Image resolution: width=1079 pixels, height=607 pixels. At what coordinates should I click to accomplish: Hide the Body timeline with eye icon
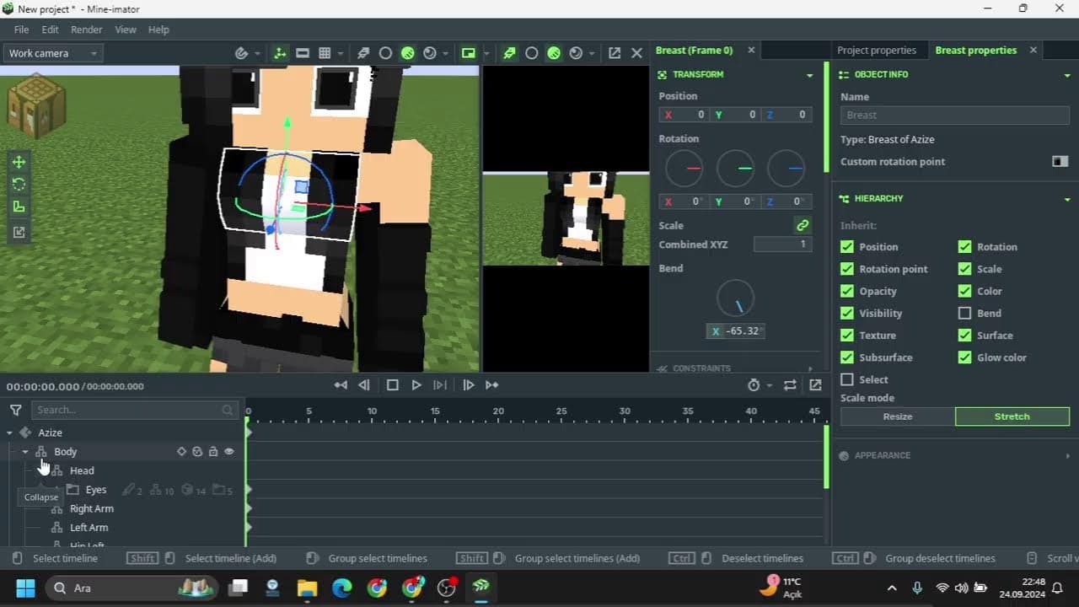click(229, 452)
